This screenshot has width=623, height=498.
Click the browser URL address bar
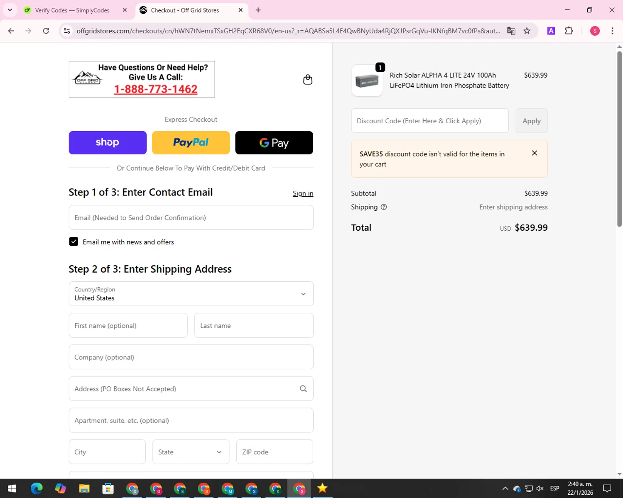288,31
